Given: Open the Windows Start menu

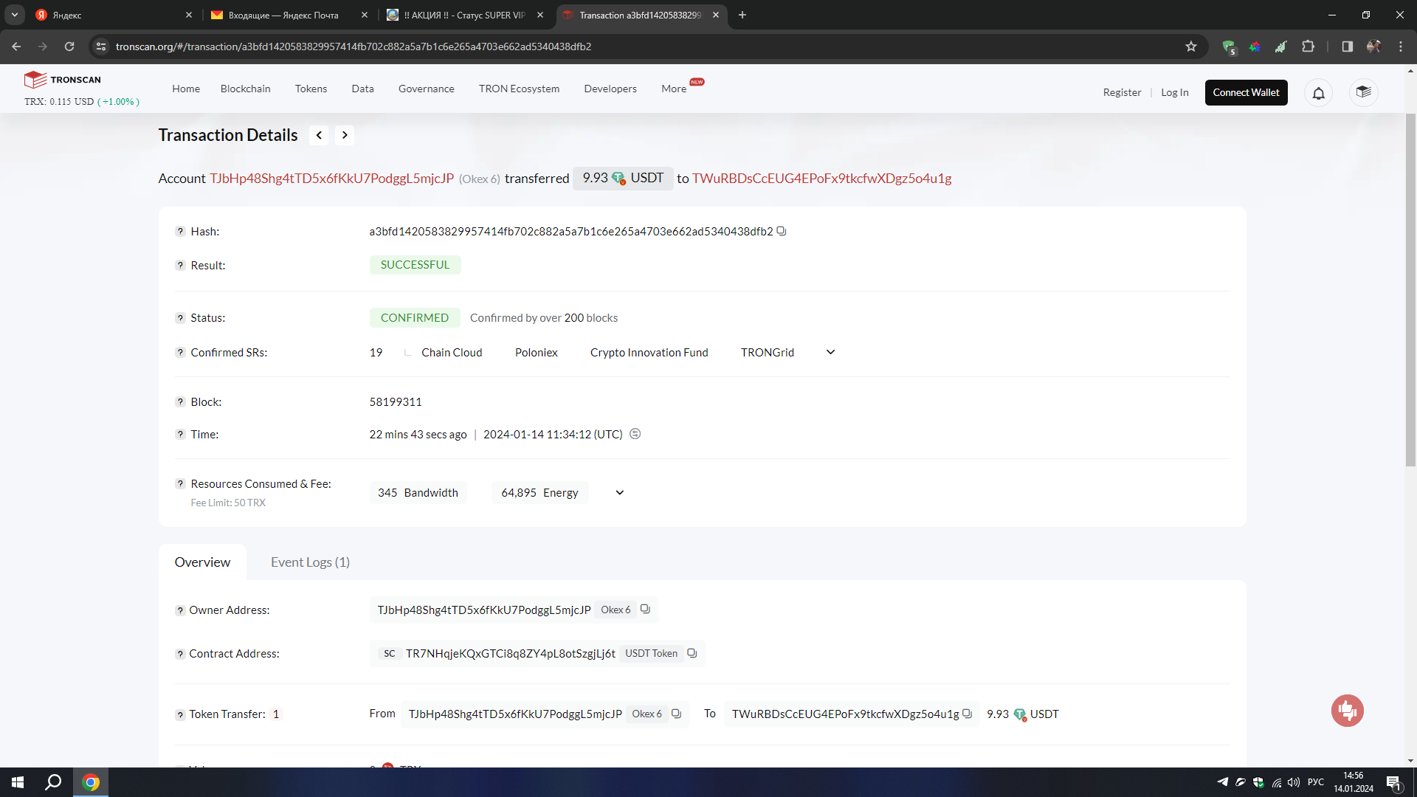Looking at the screenshot, I should pyautogui.click(x=18, y=782).
